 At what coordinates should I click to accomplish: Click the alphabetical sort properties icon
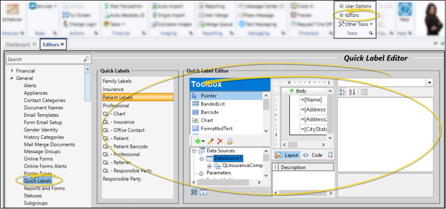352,92
